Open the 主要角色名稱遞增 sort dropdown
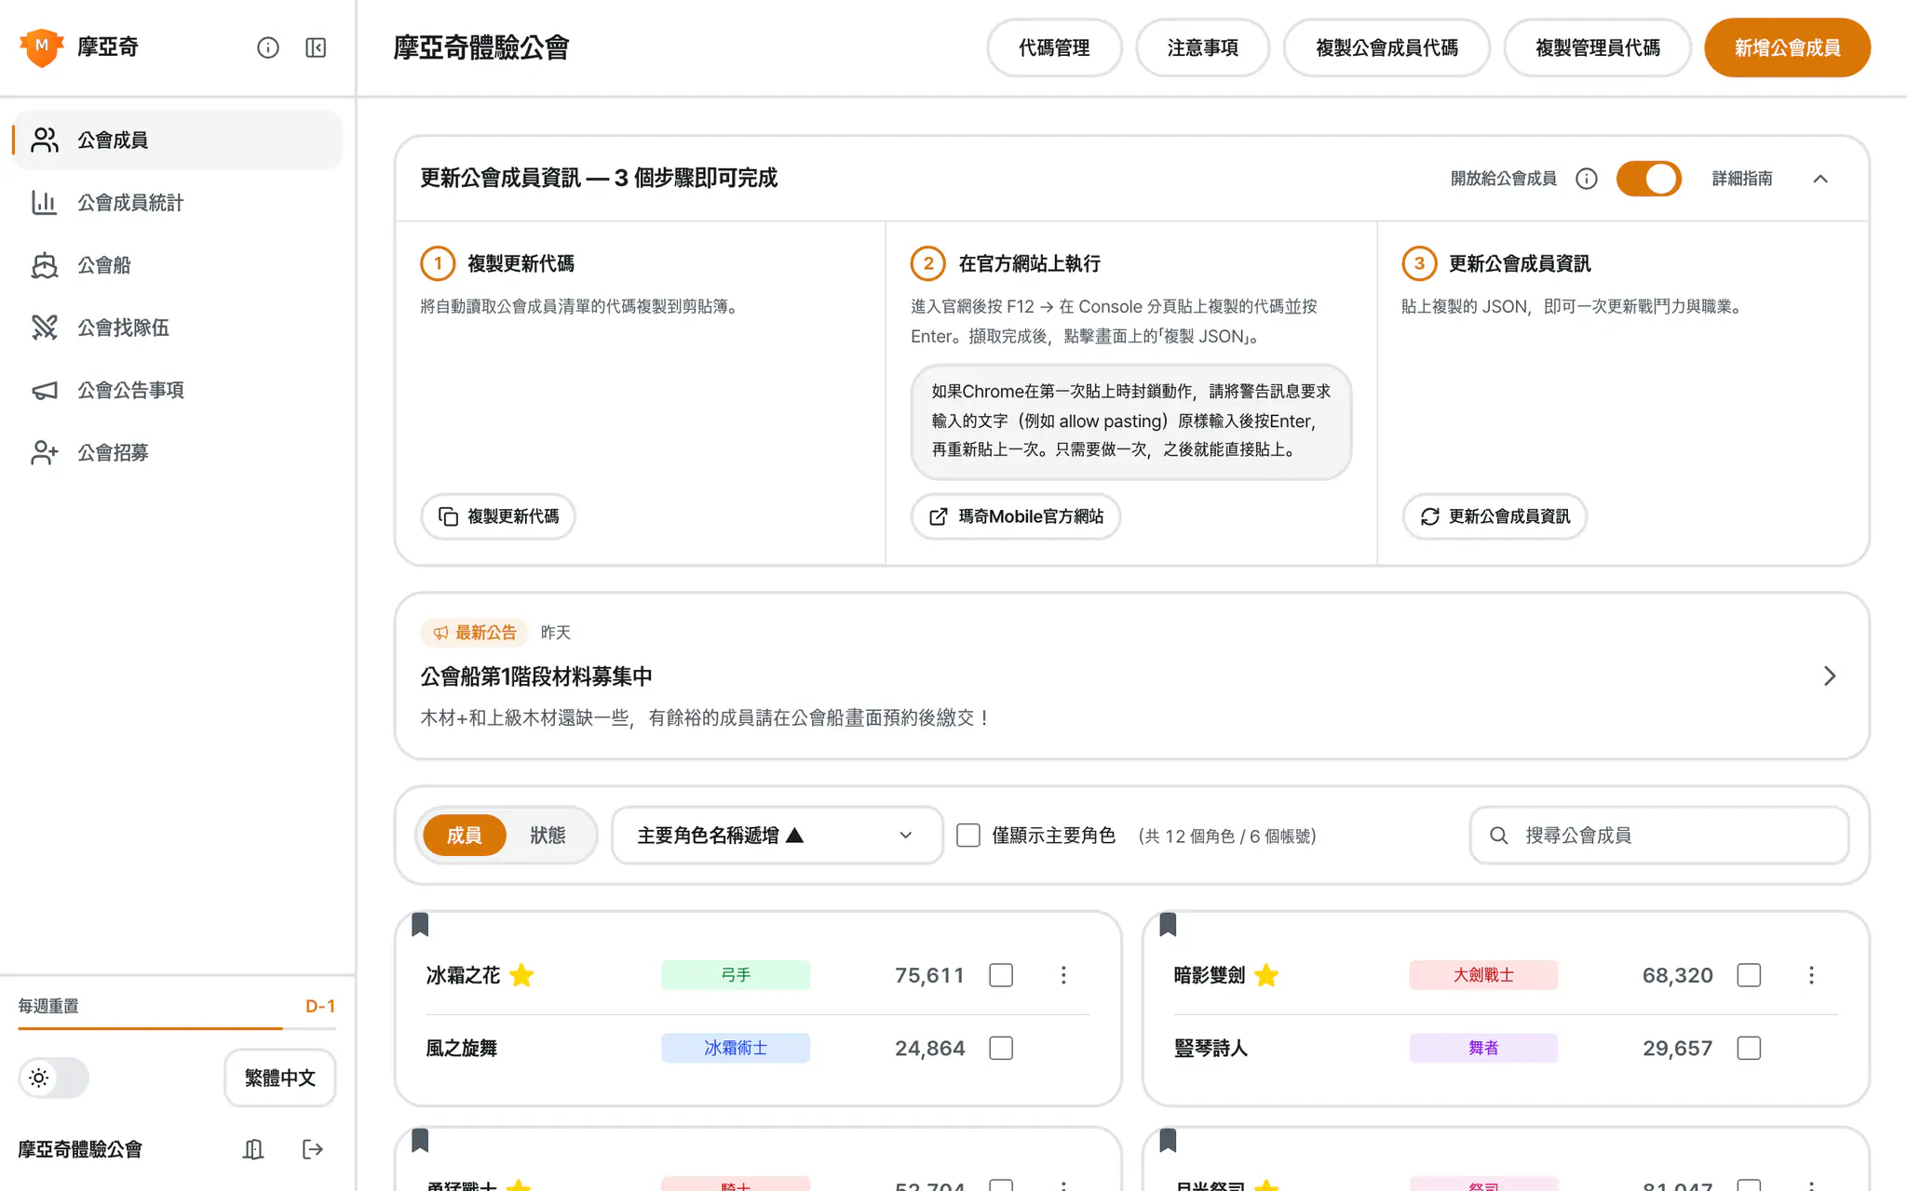Viewport: 1907px width, 1191px height. click(777, 836)
